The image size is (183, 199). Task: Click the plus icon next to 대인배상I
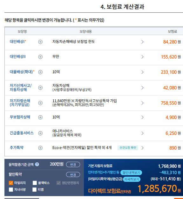(x=40, y=42)
